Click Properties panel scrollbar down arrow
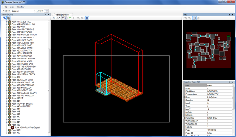This screenshot has height=137, width=236. pyautogui.click(x=233, y=134)
